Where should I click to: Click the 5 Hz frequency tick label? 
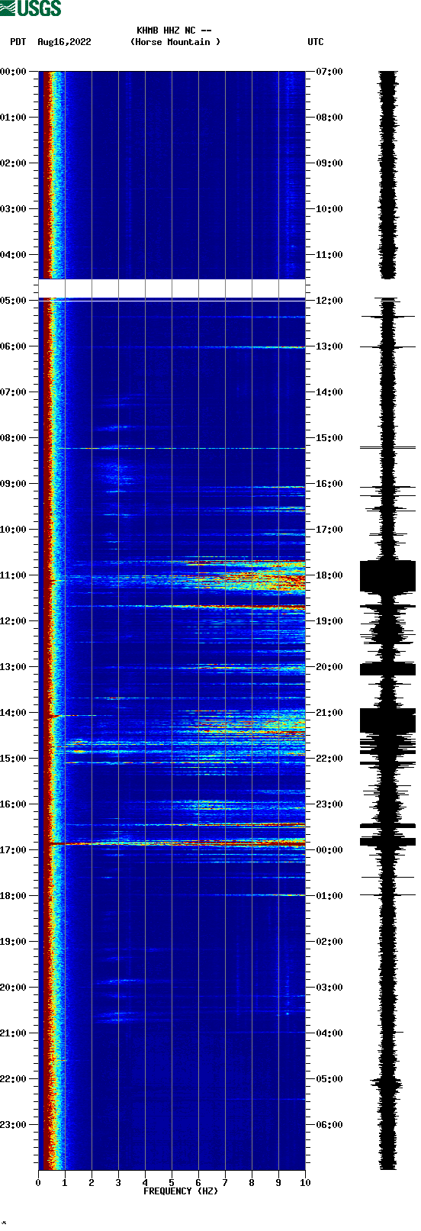tap(172, 1183)
